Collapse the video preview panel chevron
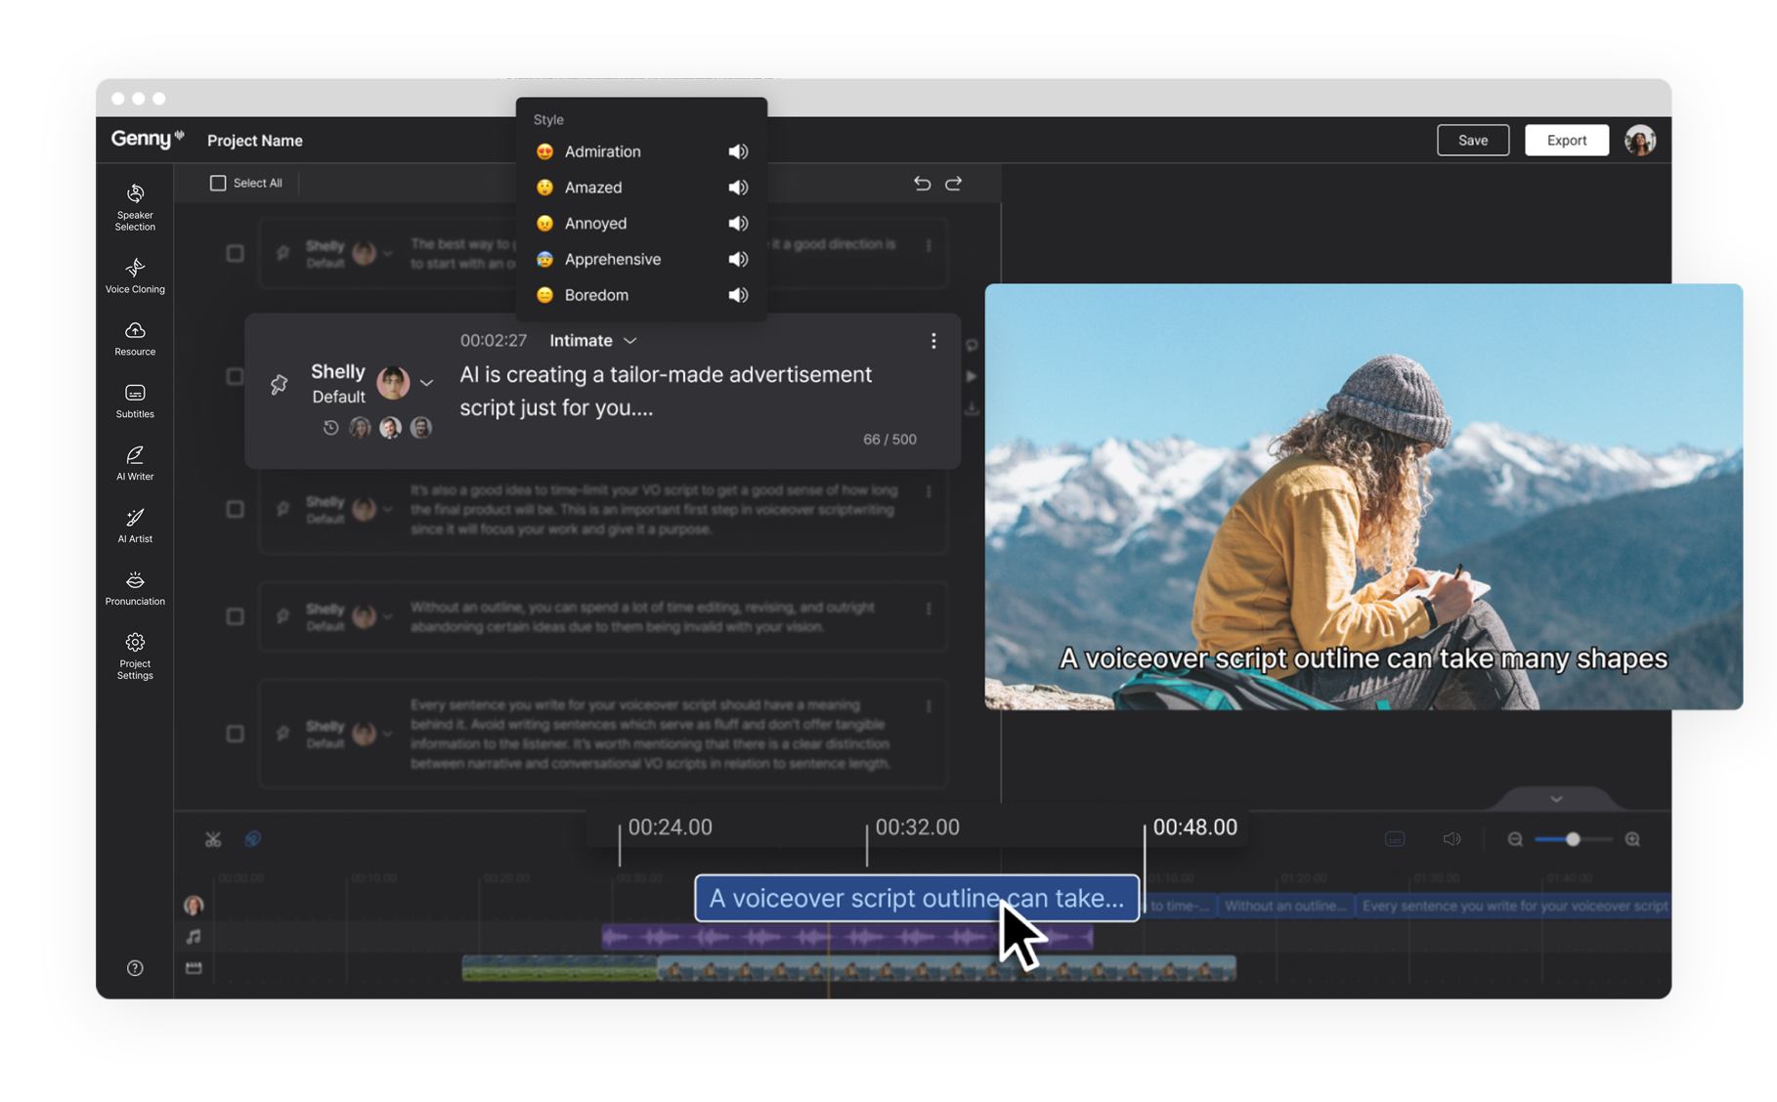 tap(1556, 799)
